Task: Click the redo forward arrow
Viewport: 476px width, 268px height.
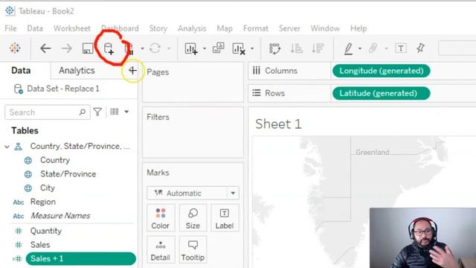Action: click(x=66, y=48)
